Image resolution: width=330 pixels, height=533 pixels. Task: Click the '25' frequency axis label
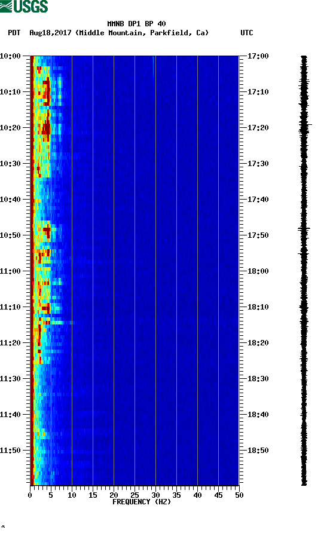tap(135, 495)
